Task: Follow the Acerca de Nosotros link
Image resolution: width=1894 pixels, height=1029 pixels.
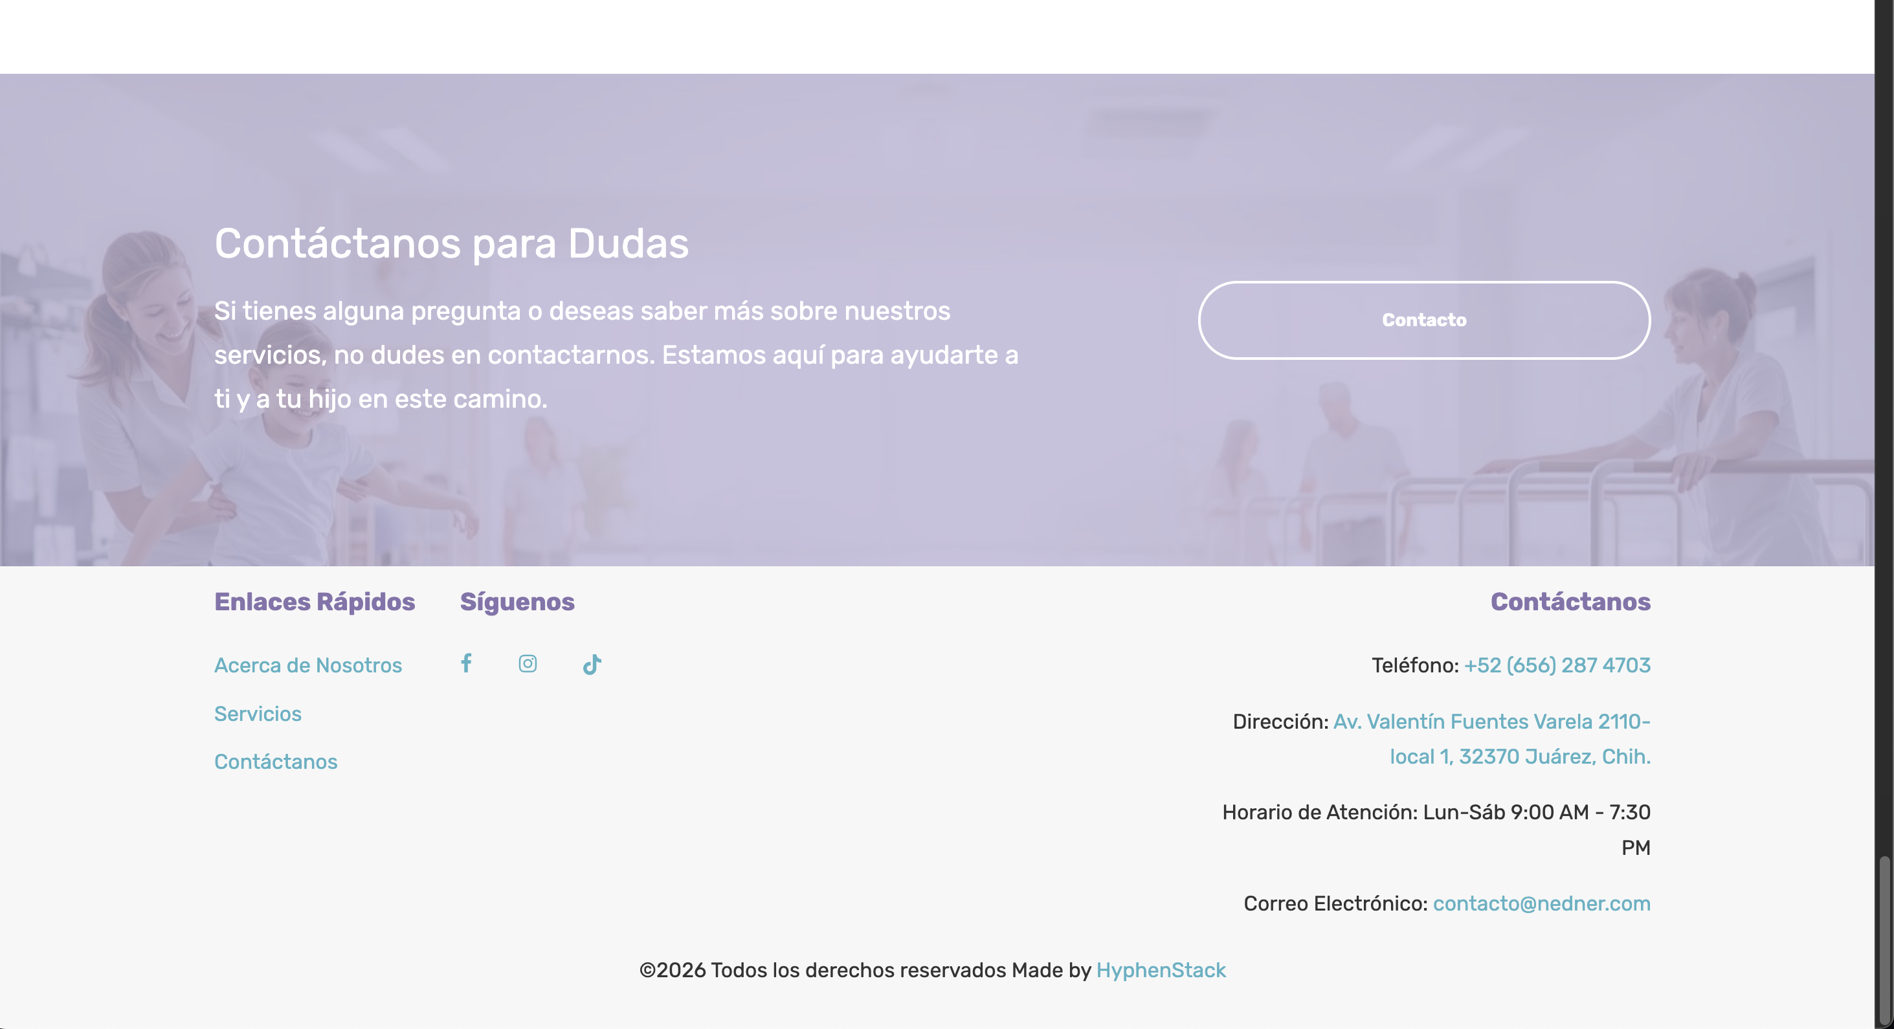Action: [x=307, y=665]
